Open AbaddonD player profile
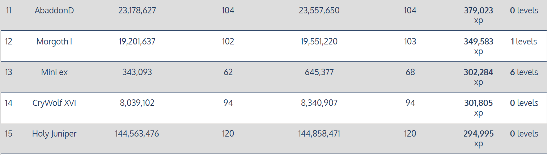This screenshot has width=547, height=155. click(54, 11)
